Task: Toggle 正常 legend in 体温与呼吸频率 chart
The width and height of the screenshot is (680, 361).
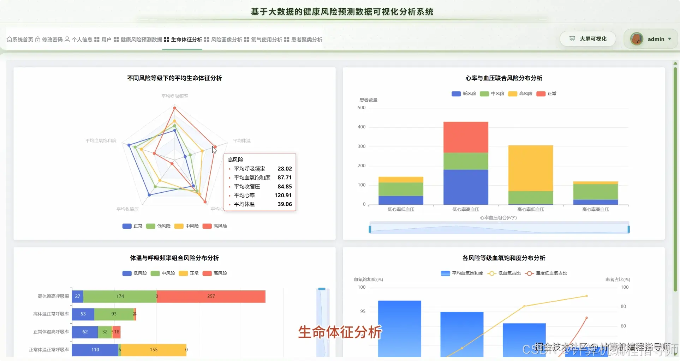Action: pyautogui.click(x=189, y=273)
